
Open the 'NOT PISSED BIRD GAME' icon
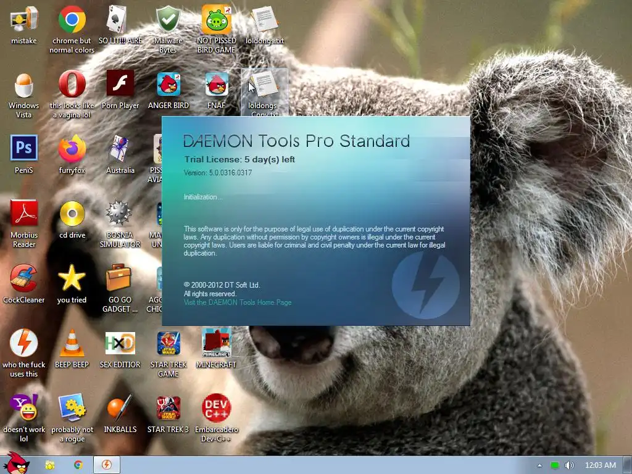217,19
